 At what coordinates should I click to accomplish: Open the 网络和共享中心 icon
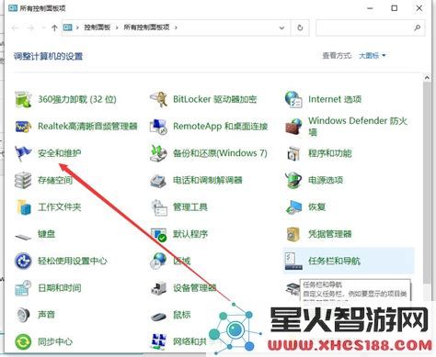158,341
